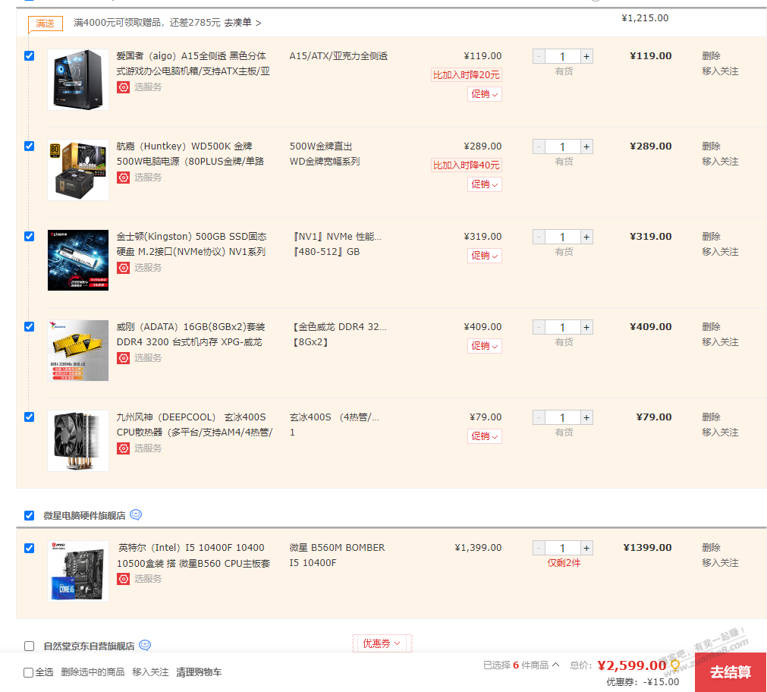This screenshot has height=692, width=767.
Task: Uncheck the aigo A15 case item
Action: coord(30,55)
